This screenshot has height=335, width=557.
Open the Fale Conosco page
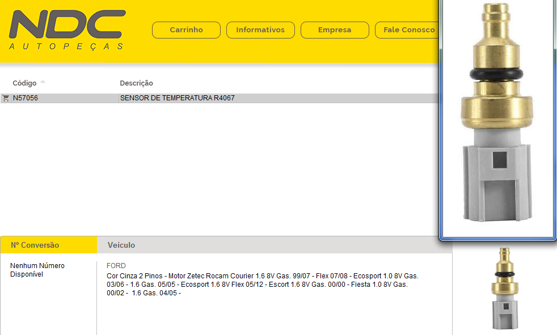[407, 30]
